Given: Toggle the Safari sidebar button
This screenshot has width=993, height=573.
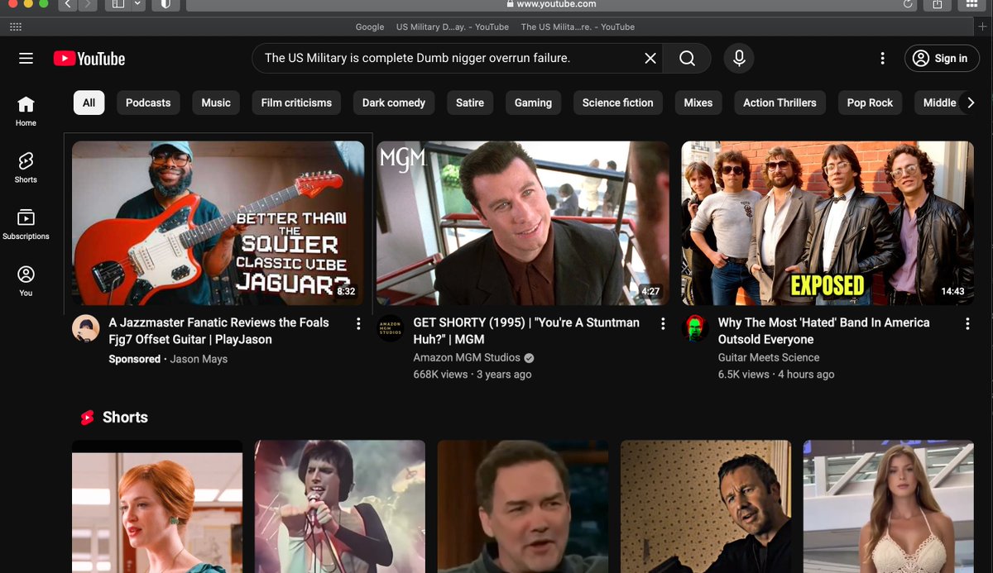Looking at the screenshot, I should [118, 4].
